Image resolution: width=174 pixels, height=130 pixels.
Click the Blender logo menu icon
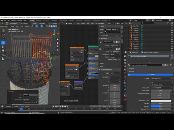[2, 21]
